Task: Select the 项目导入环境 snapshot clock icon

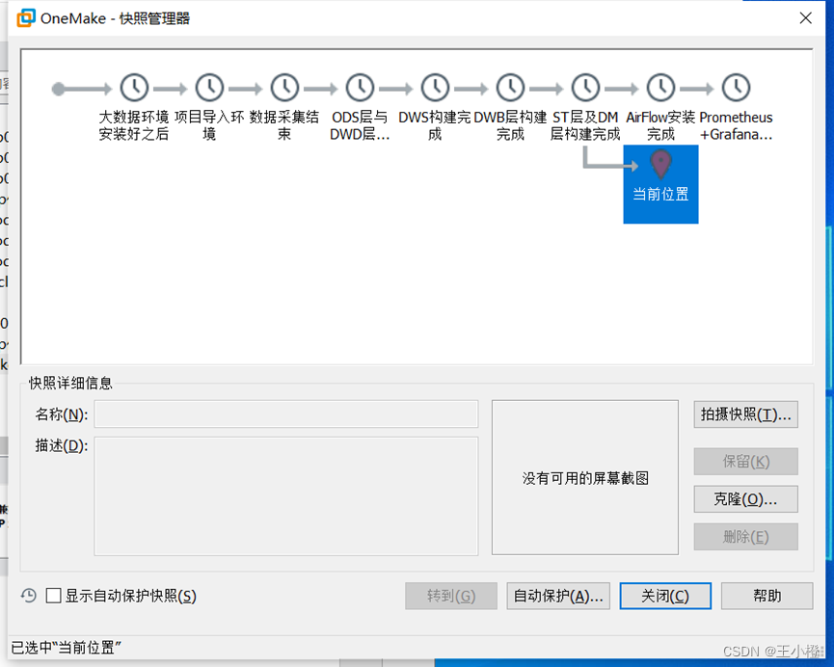Action: point(209,88)
